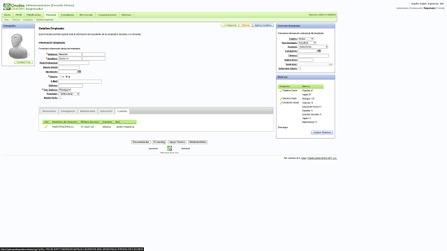Screen dimensions: 447x251
Task: Click the Último Acceso column header
Action: point(90,122)
